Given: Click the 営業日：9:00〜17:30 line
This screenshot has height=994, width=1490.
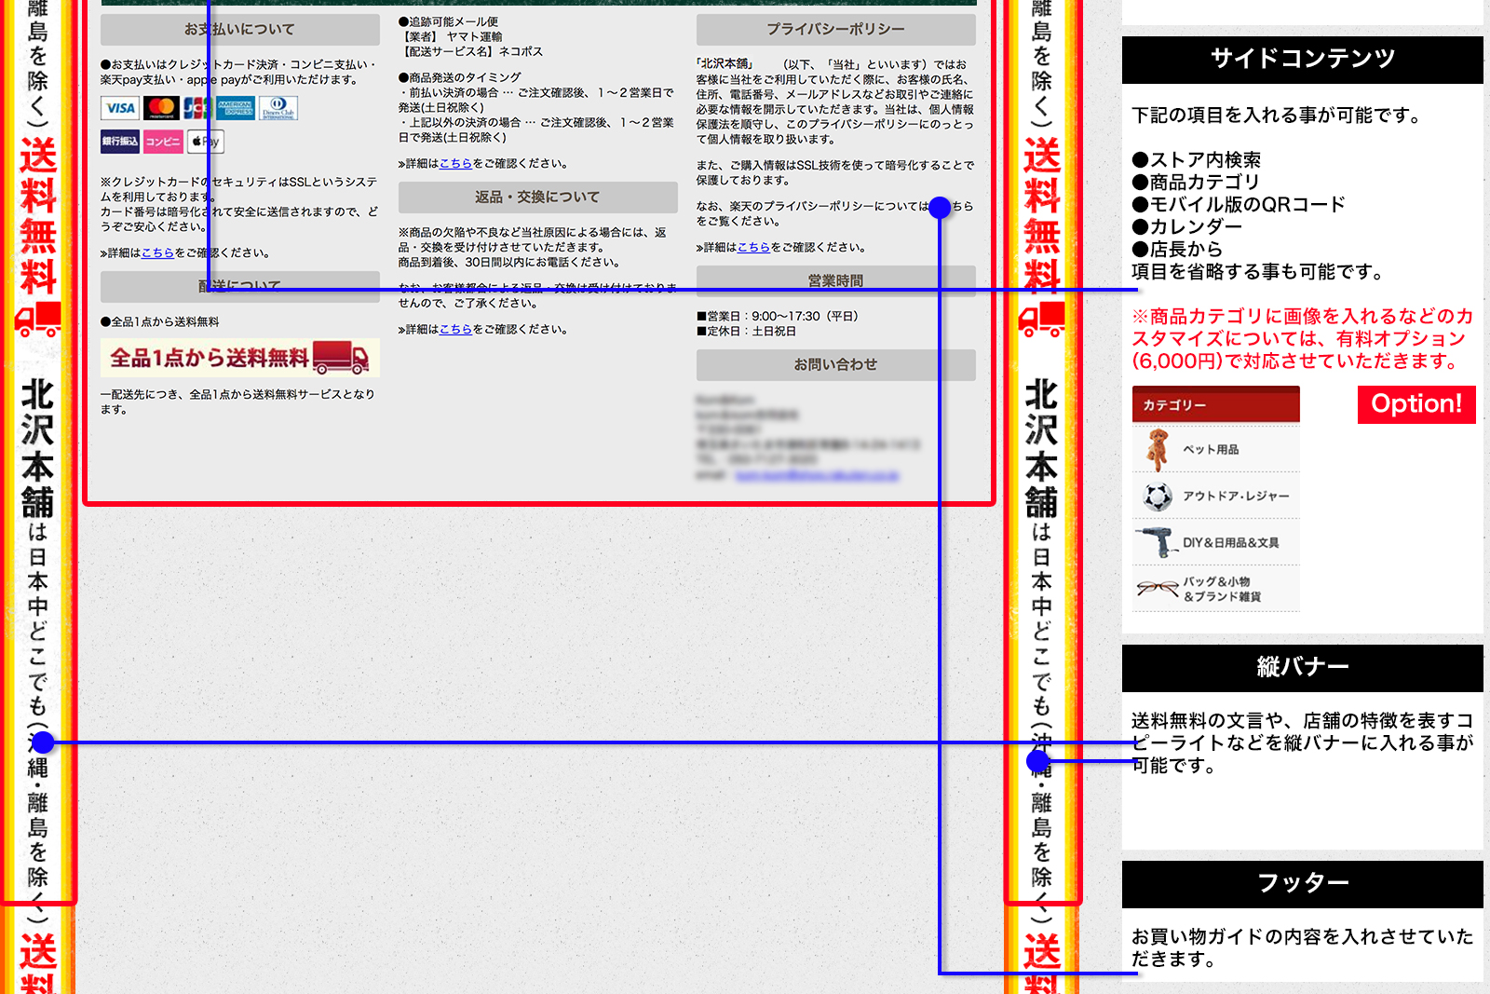Looking at the screenshot, I should (x=778, y=317).
